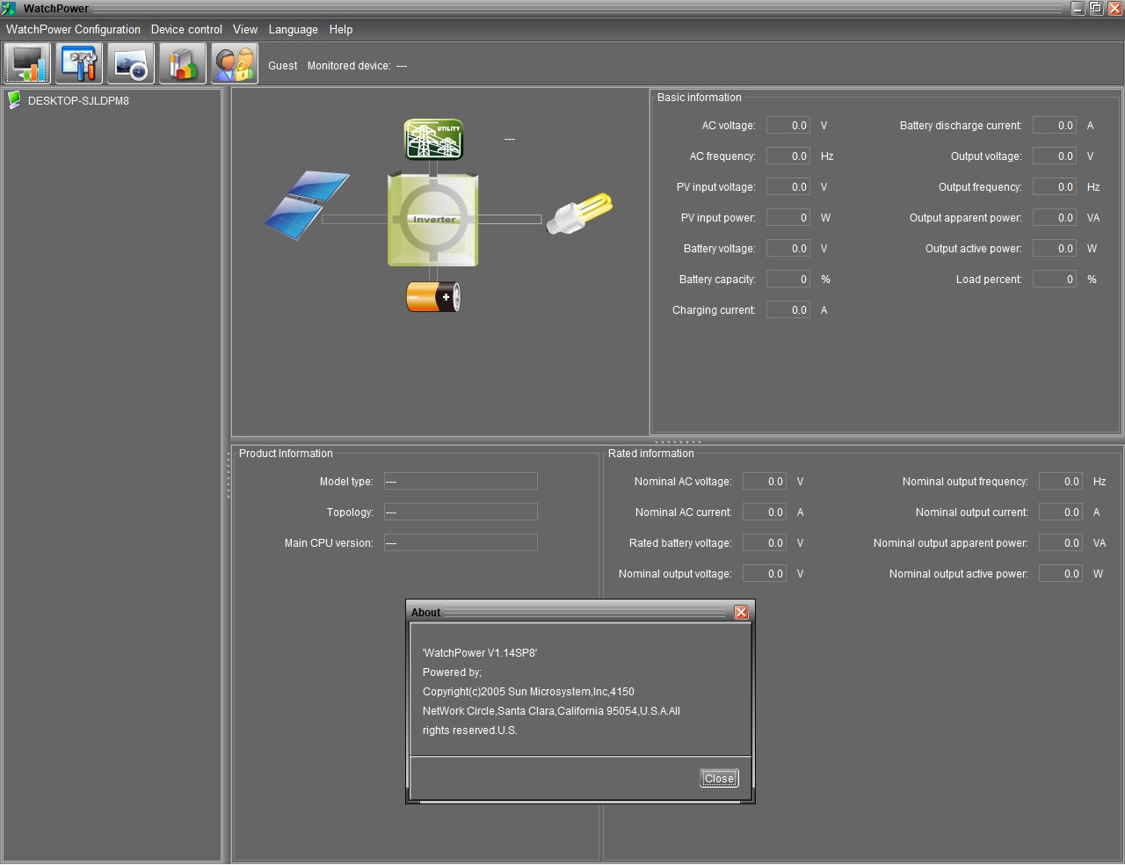
Task: Click the Topology field
Action: click(x=461, y=512)
